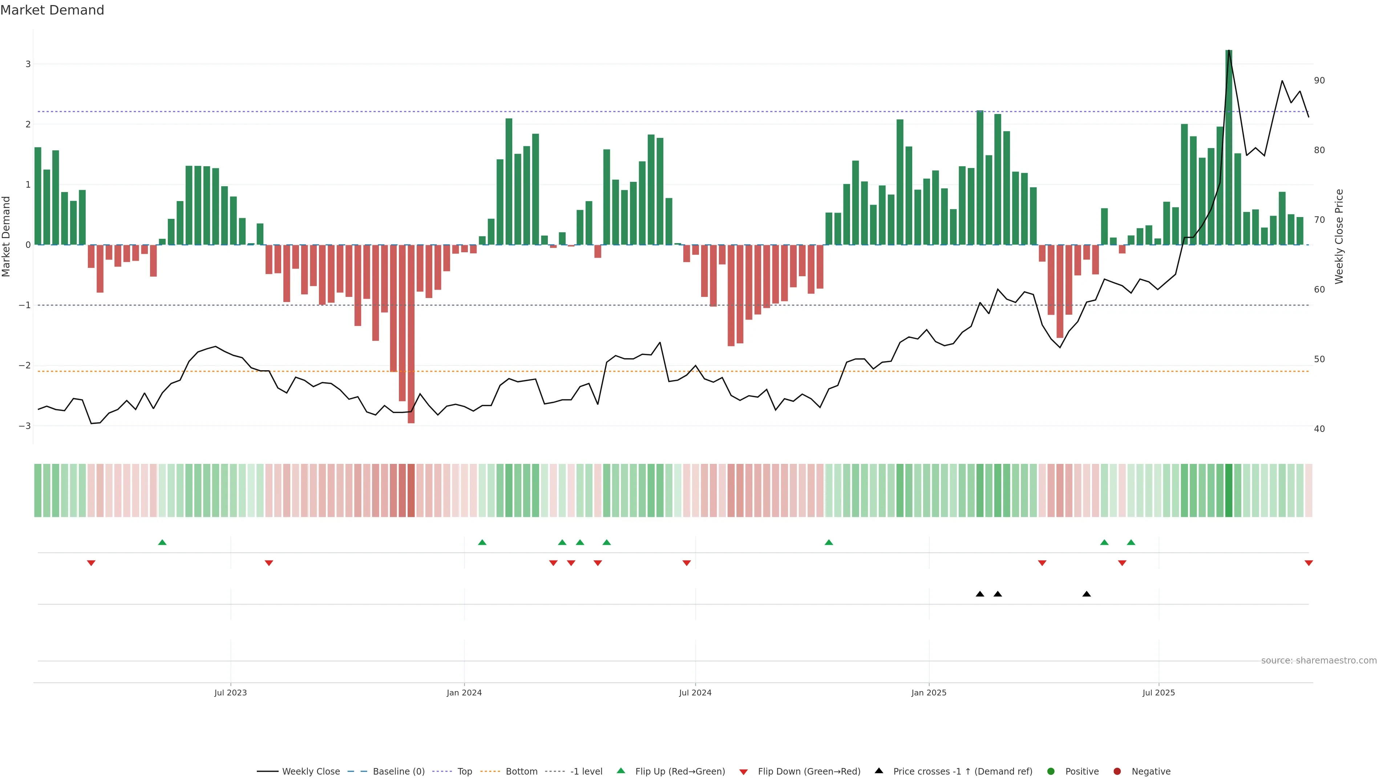Click the source: sharemaestro.com text
1395x784 pixels.
[1319, 660]
